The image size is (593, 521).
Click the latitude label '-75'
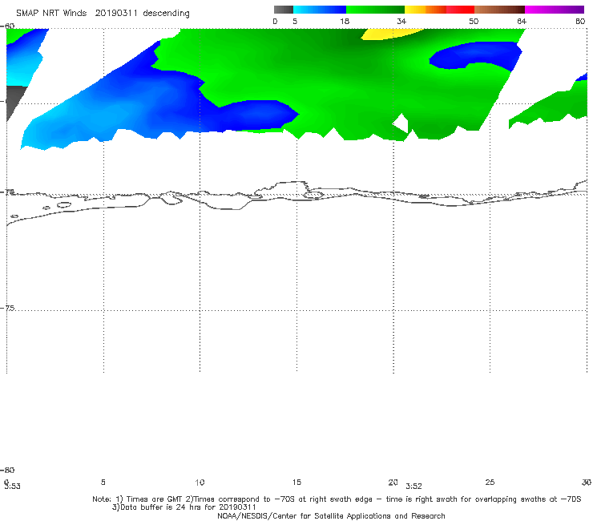pyautogui.click(x=7, y=308)
